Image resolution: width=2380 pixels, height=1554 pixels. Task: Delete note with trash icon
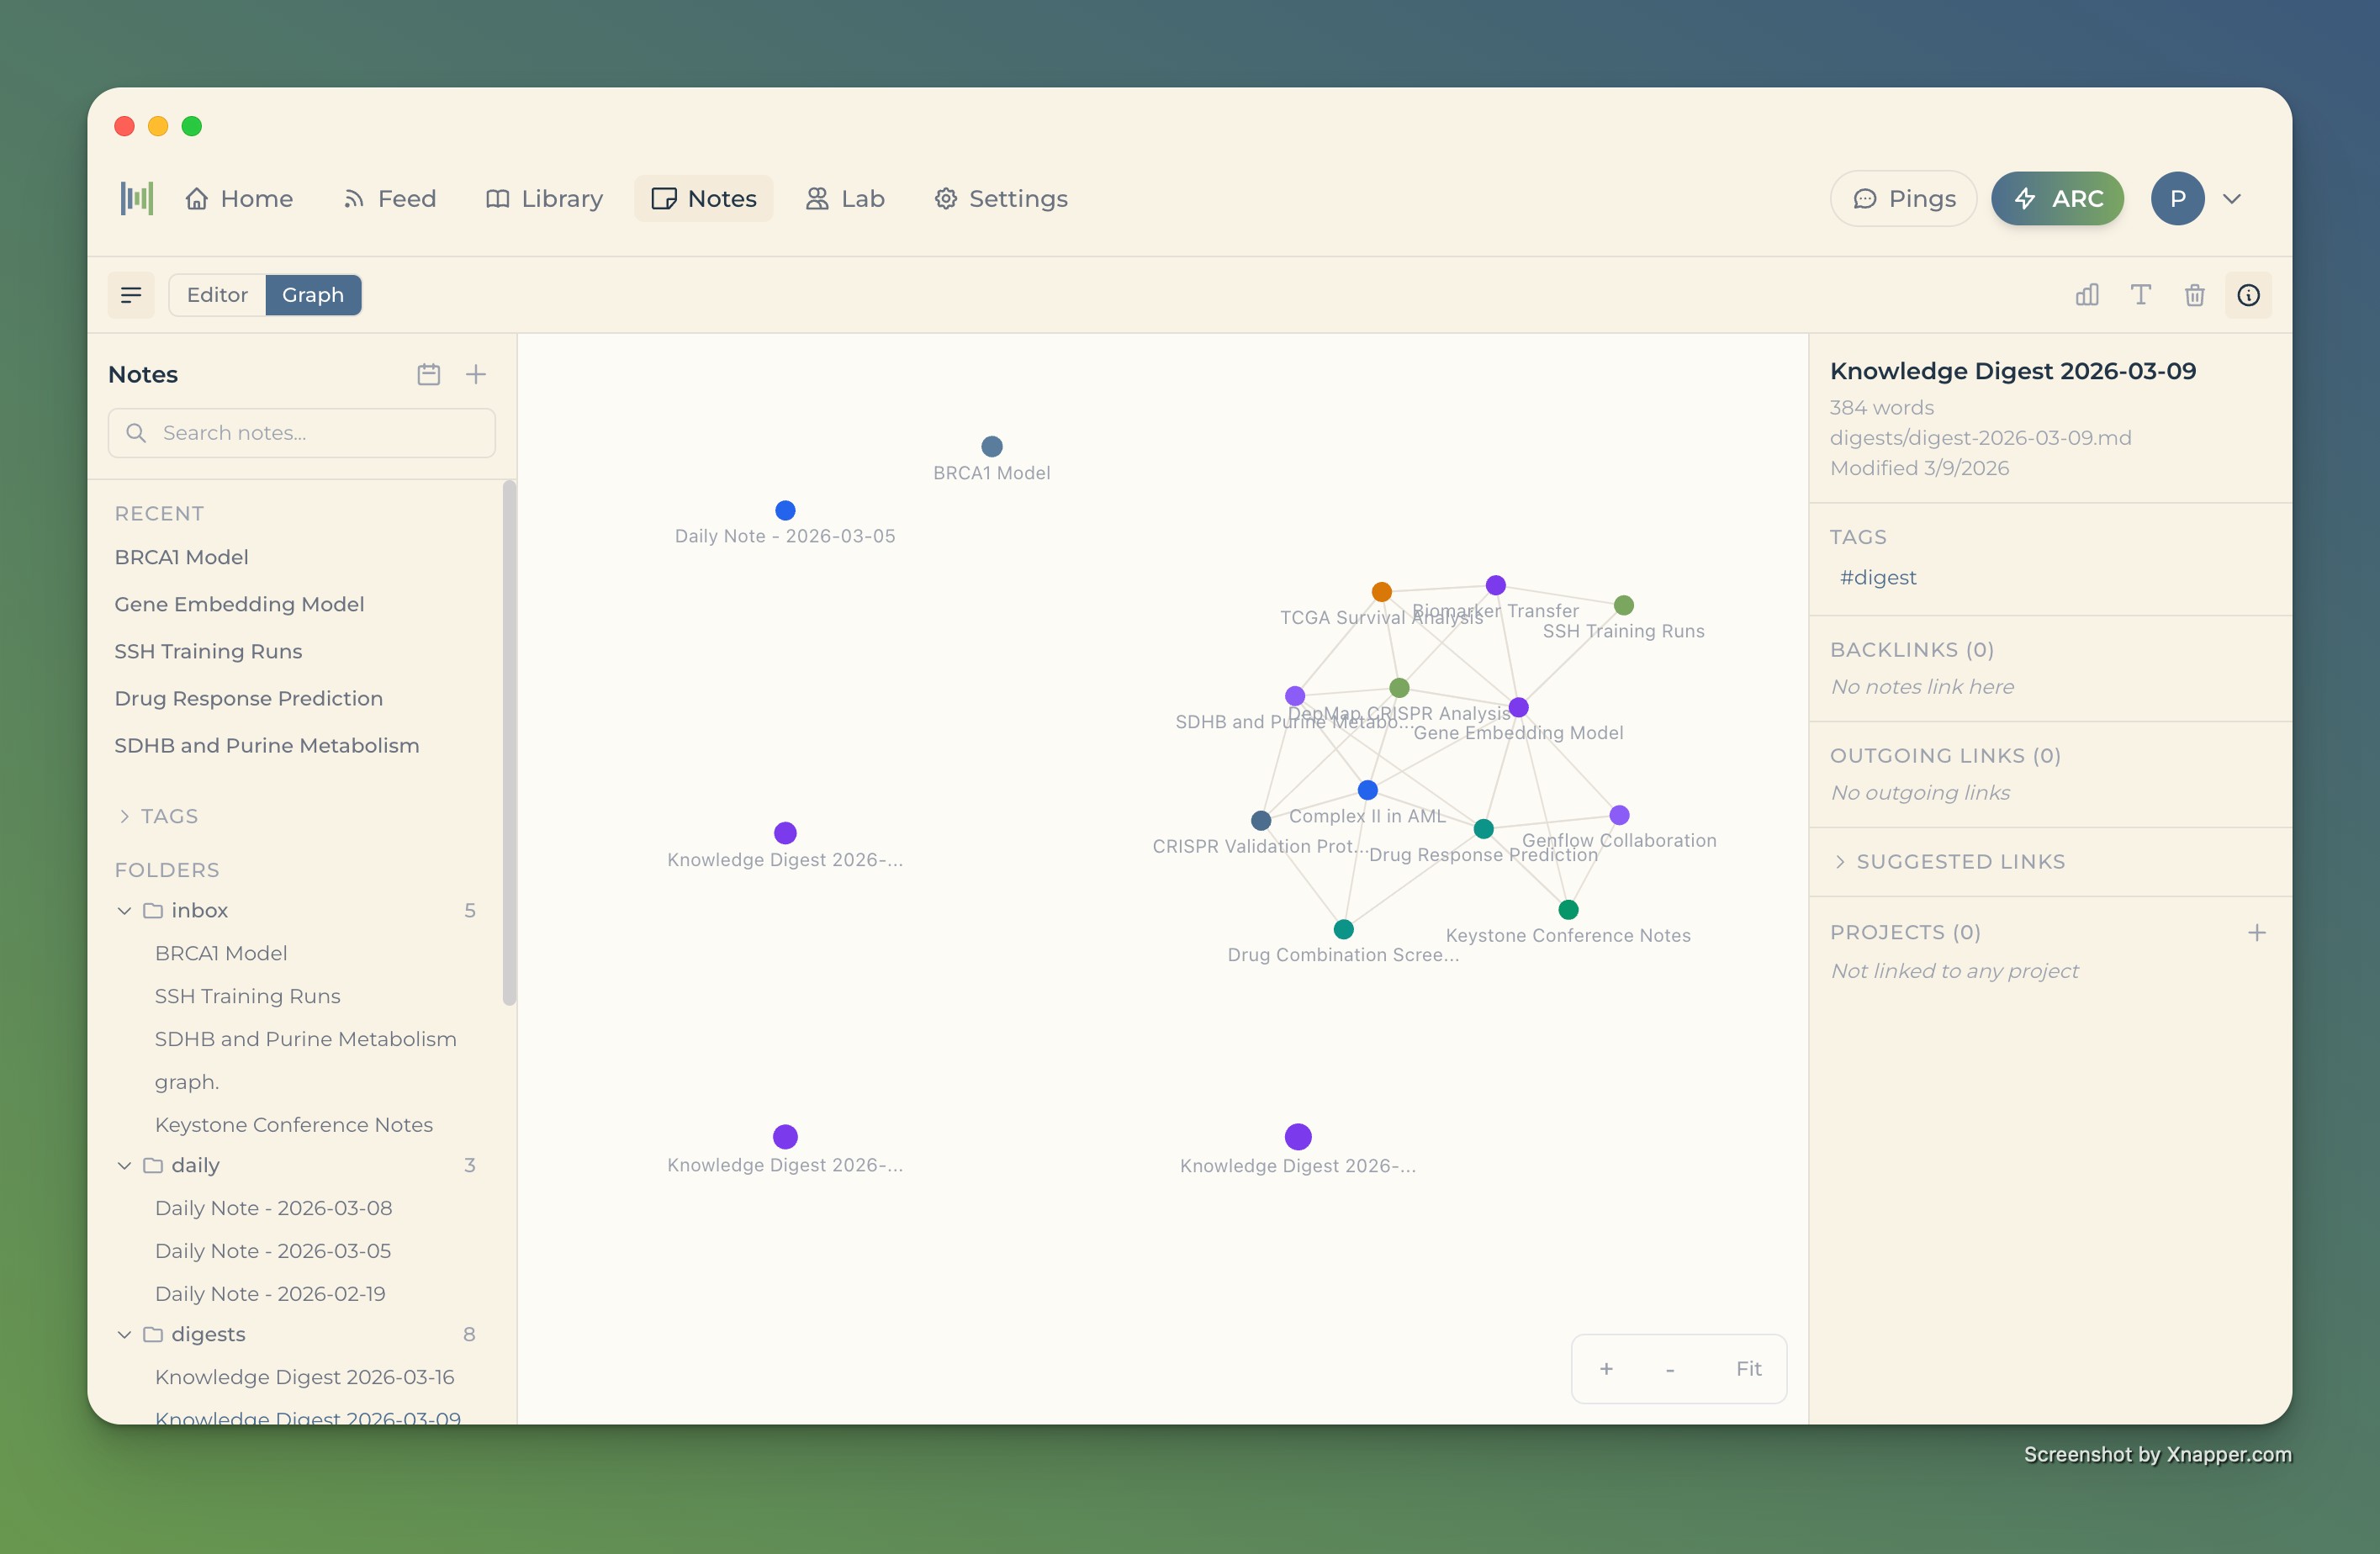(2194, 295)
